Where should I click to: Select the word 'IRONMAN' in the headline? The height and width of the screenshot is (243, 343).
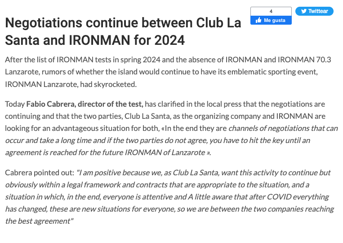coord(99,40)
